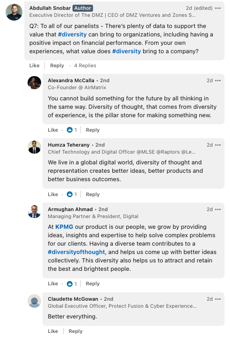The height and width of the screenshot is (339, 231).
Task: Open Armughan Ahmad's profile name
Action: click(x=70, y=209)
